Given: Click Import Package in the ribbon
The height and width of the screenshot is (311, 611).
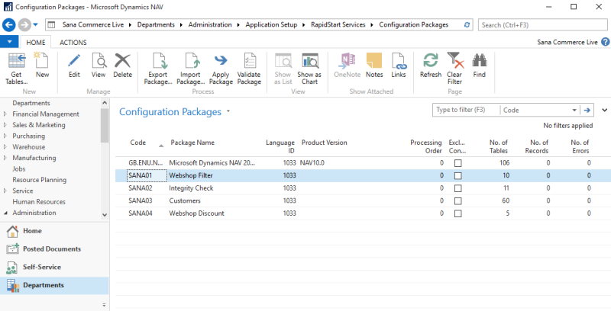Looking at the screenshot, I should 190,69.
